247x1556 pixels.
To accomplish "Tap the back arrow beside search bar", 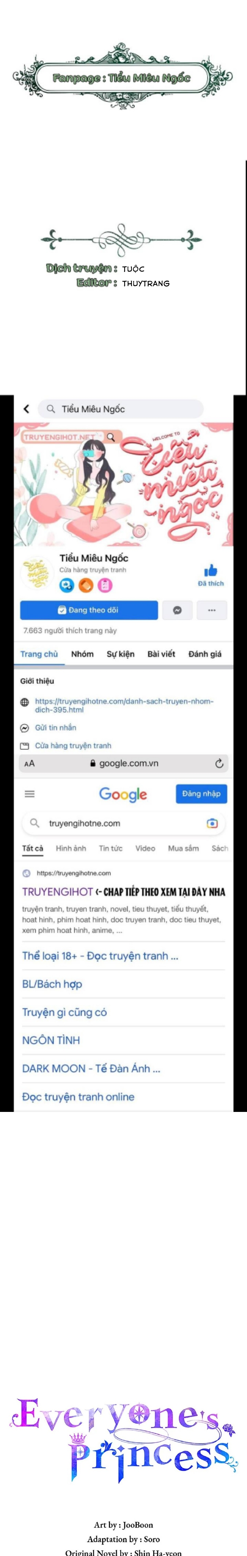I will [x=26, y=409].
